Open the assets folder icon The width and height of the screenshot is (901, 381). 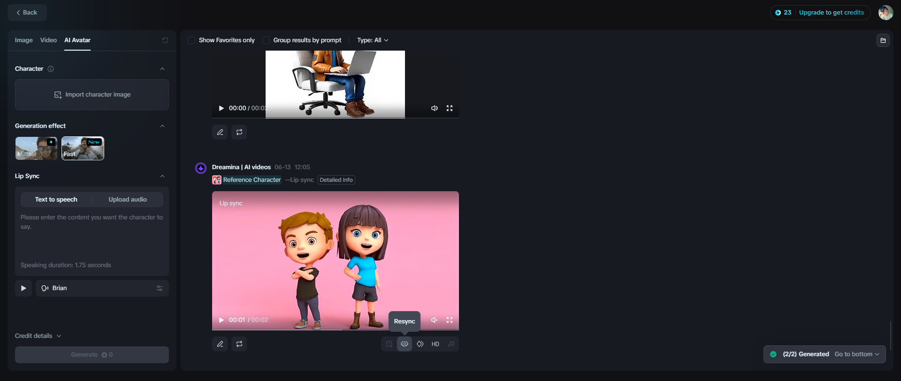[x=883, y=40]
